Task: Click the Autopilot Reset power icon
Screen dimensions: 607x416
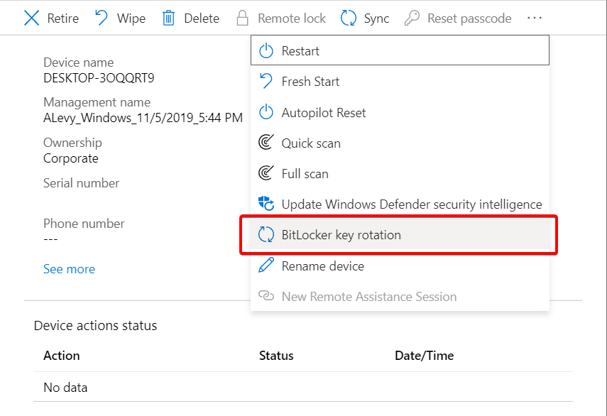Action: [x=266, y=112]
